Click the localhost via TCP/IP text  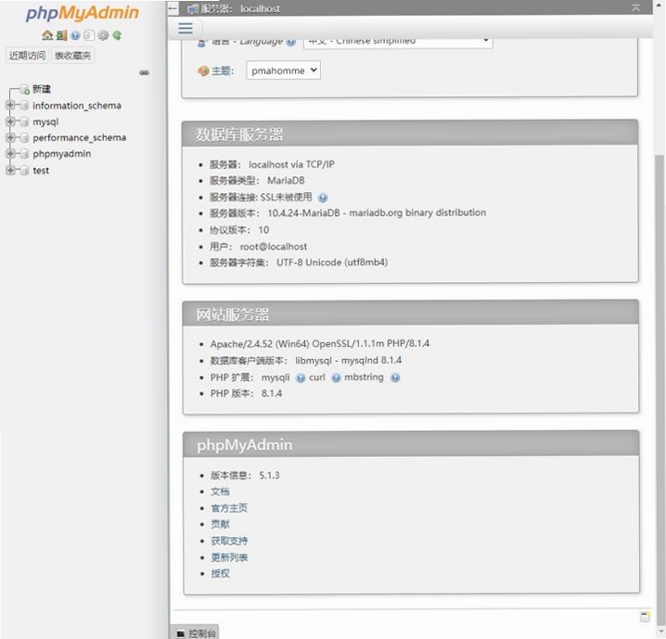[x=291, y=164]
